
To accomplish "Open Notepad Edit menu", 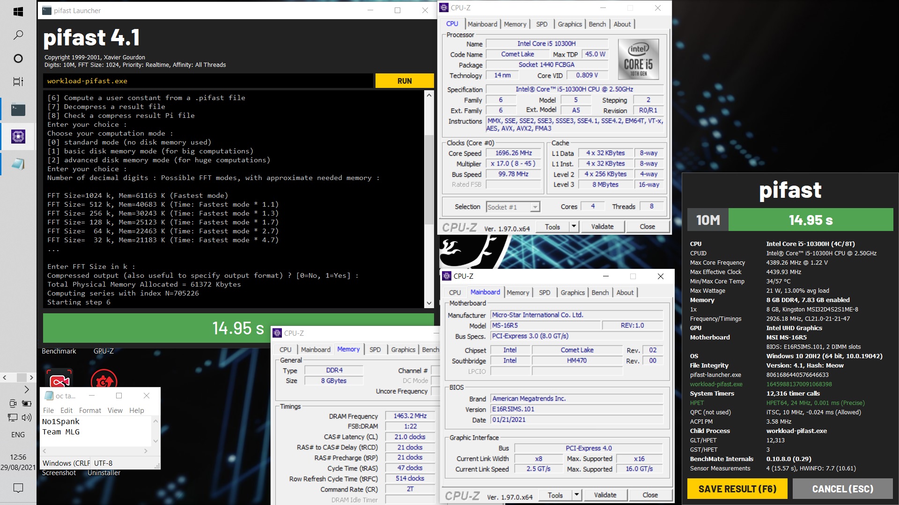I will click(66, 411).
